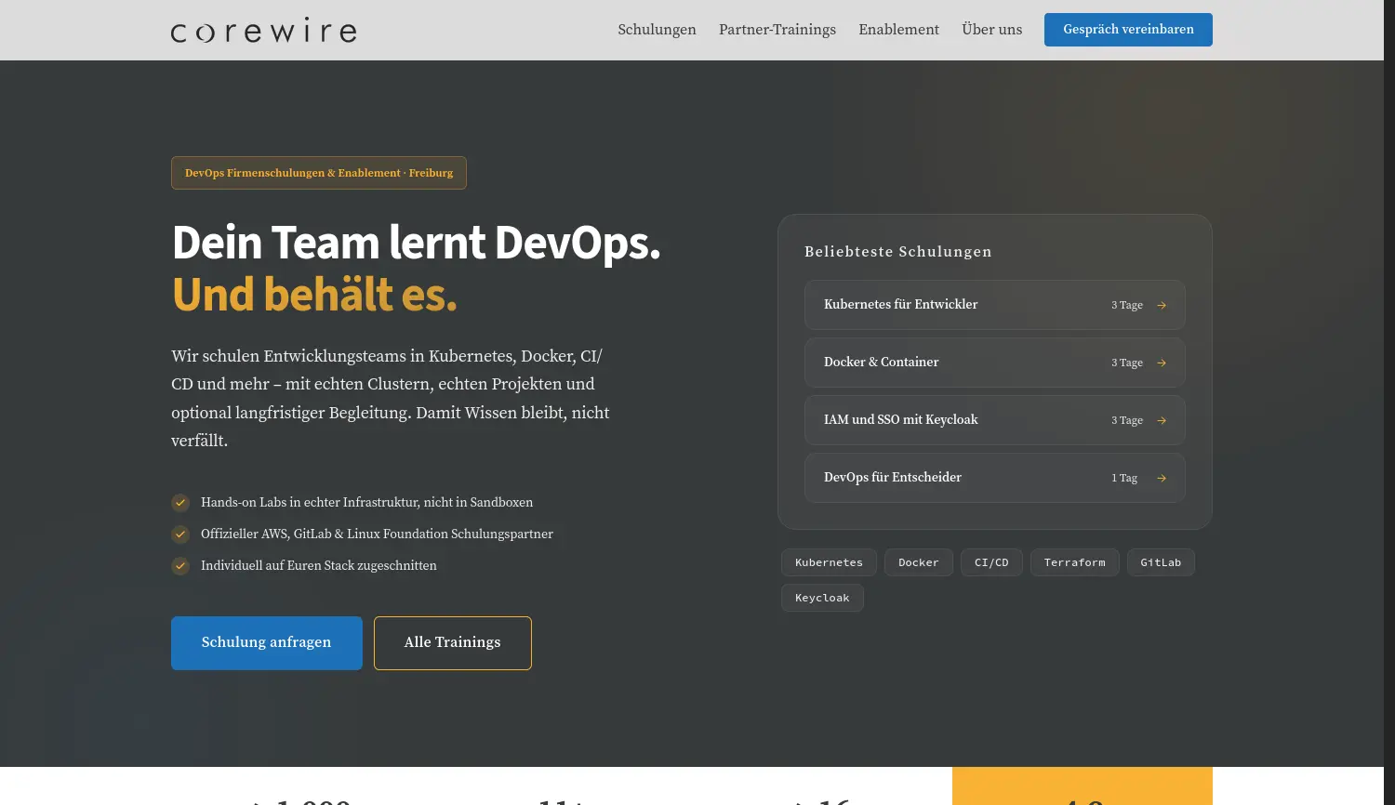Click the arrow icon on Docker & Container
1395x805 pixels.
(x=1162, y=363)
